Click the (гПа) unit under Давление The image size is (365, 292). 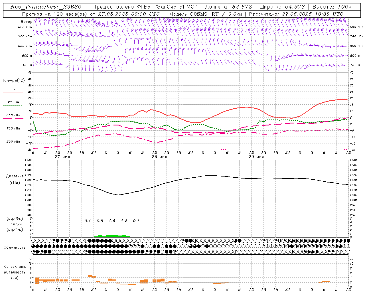click(15, 183)
